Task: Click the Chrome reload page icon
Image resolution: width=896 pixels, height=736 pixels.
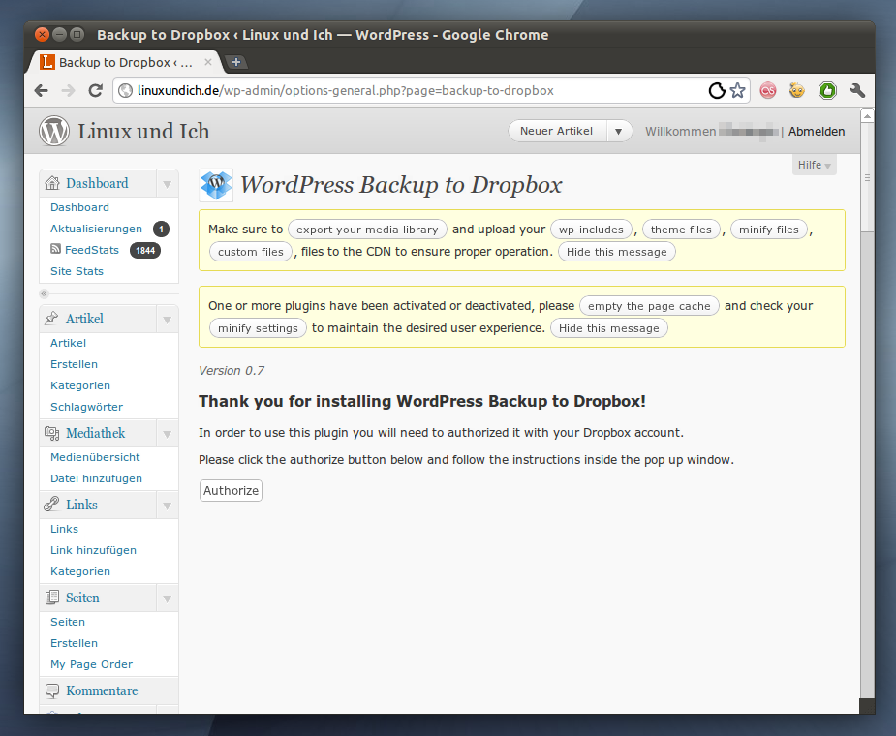Action: (x=95, y=91)
